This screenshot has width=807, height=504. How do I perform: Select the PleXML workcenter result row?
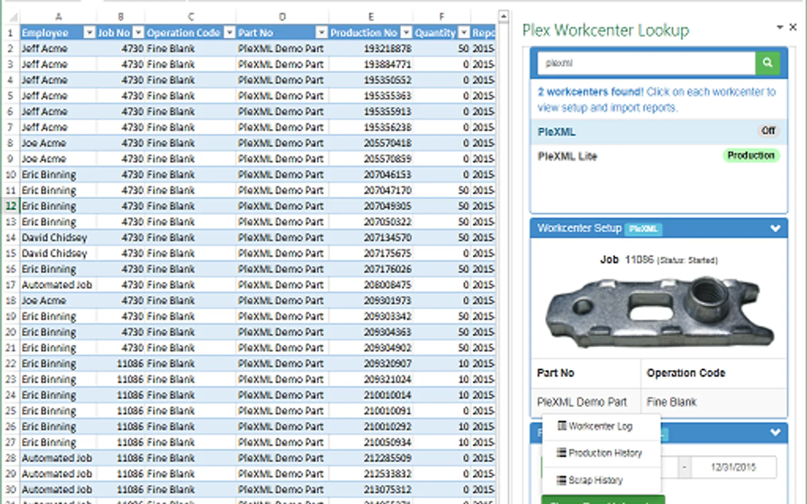coord(658,132)
